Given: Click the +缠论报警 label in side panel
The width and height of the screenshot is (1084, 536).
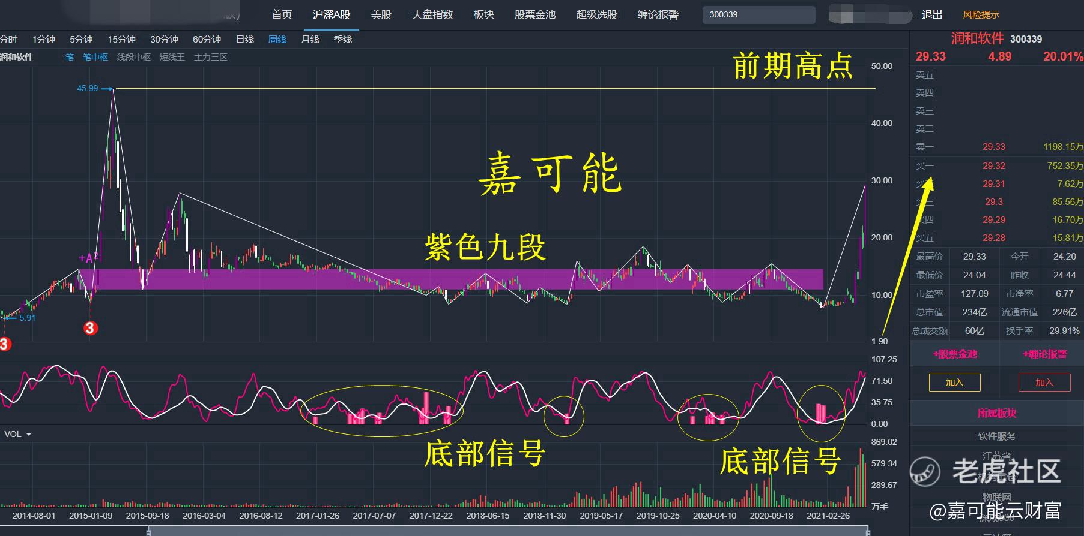Looking at the screenshot, I should (1045, 354).
